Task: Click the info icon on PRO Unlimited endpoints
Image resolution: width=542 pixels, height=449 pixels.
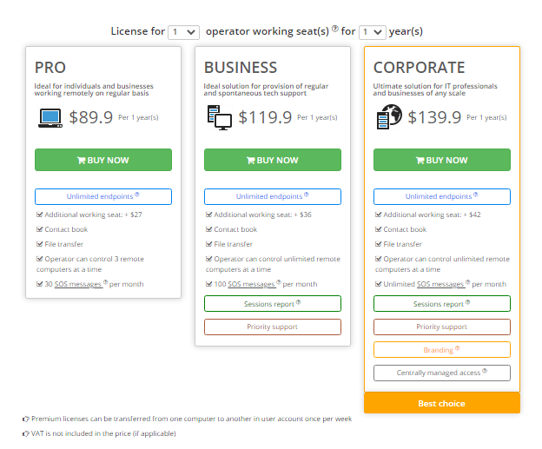Action: coord(137,195)
